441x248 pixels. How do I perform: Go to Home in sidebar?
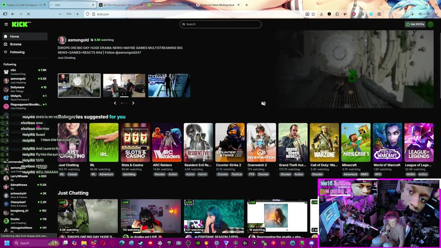tap(24, 37)
